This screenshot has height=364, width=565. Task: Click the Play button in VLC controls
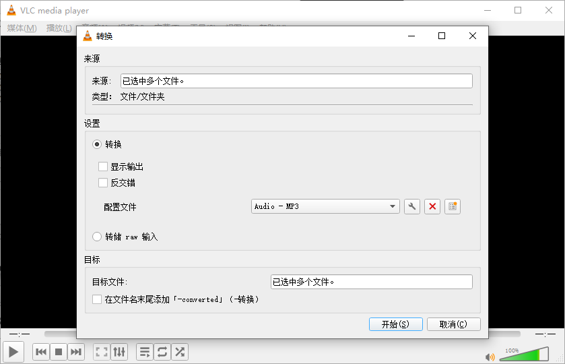(13, 352)
